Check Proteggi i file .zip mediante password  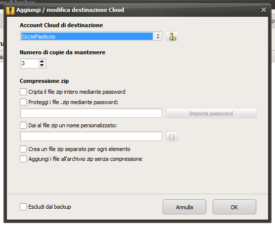pyautogui.click(x=23, y=102)
